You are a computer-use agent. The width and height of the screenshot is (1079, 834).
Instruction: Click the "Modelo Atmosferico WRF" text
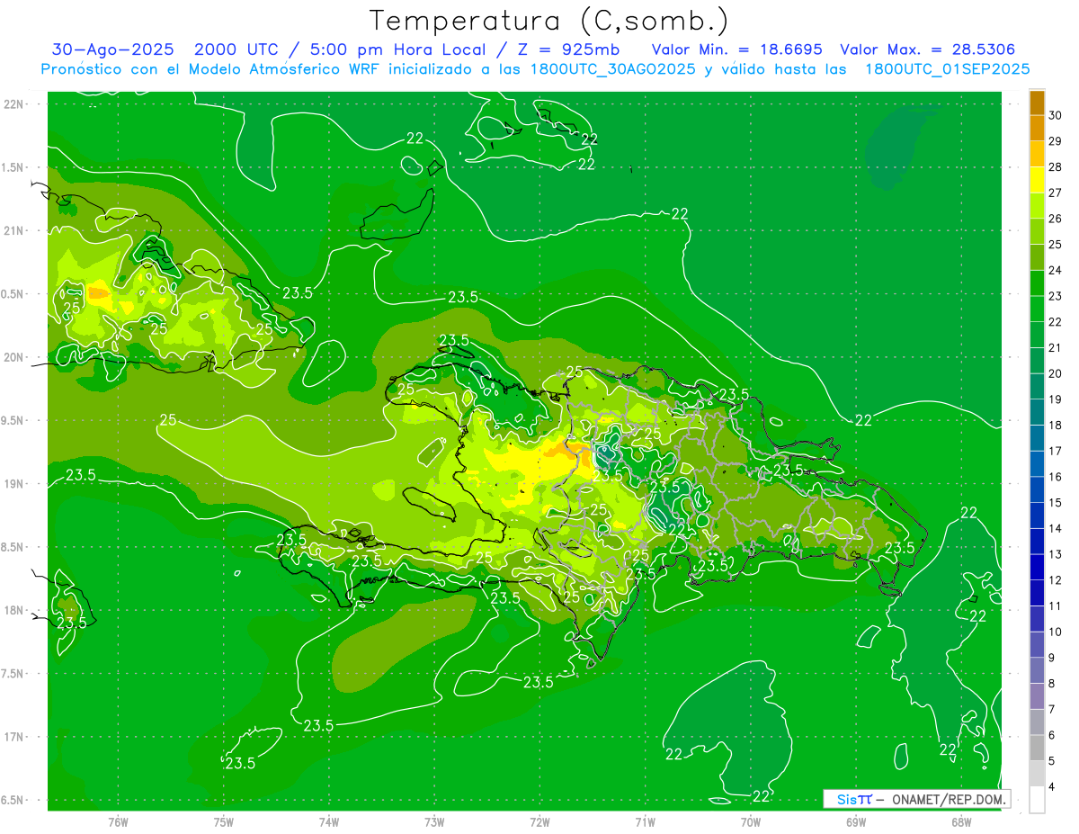pyautogui.click(x=284, y=68)
